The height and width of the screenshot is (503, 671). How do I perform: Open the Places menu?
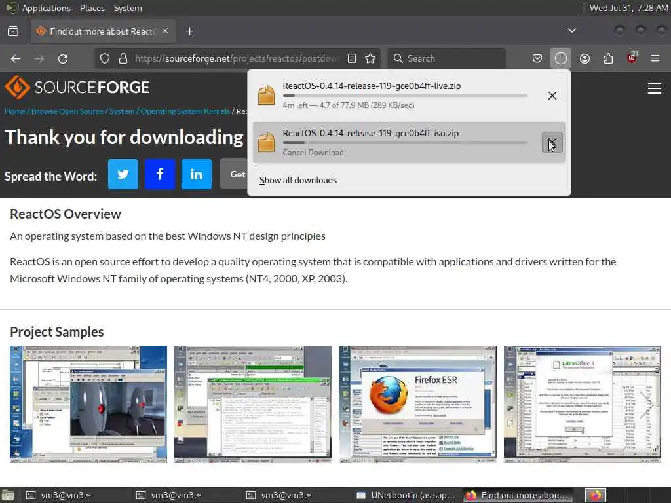pos(92,8)
